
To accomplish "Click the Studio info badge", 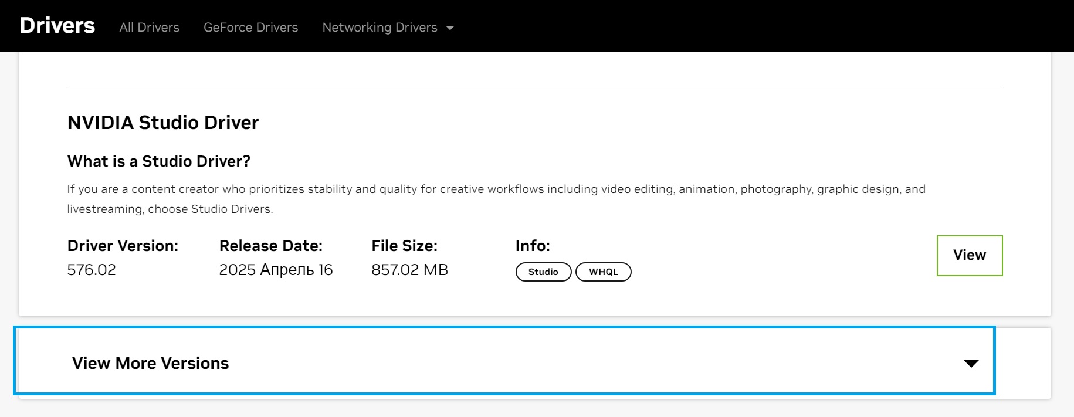I will tap(543, 272).
